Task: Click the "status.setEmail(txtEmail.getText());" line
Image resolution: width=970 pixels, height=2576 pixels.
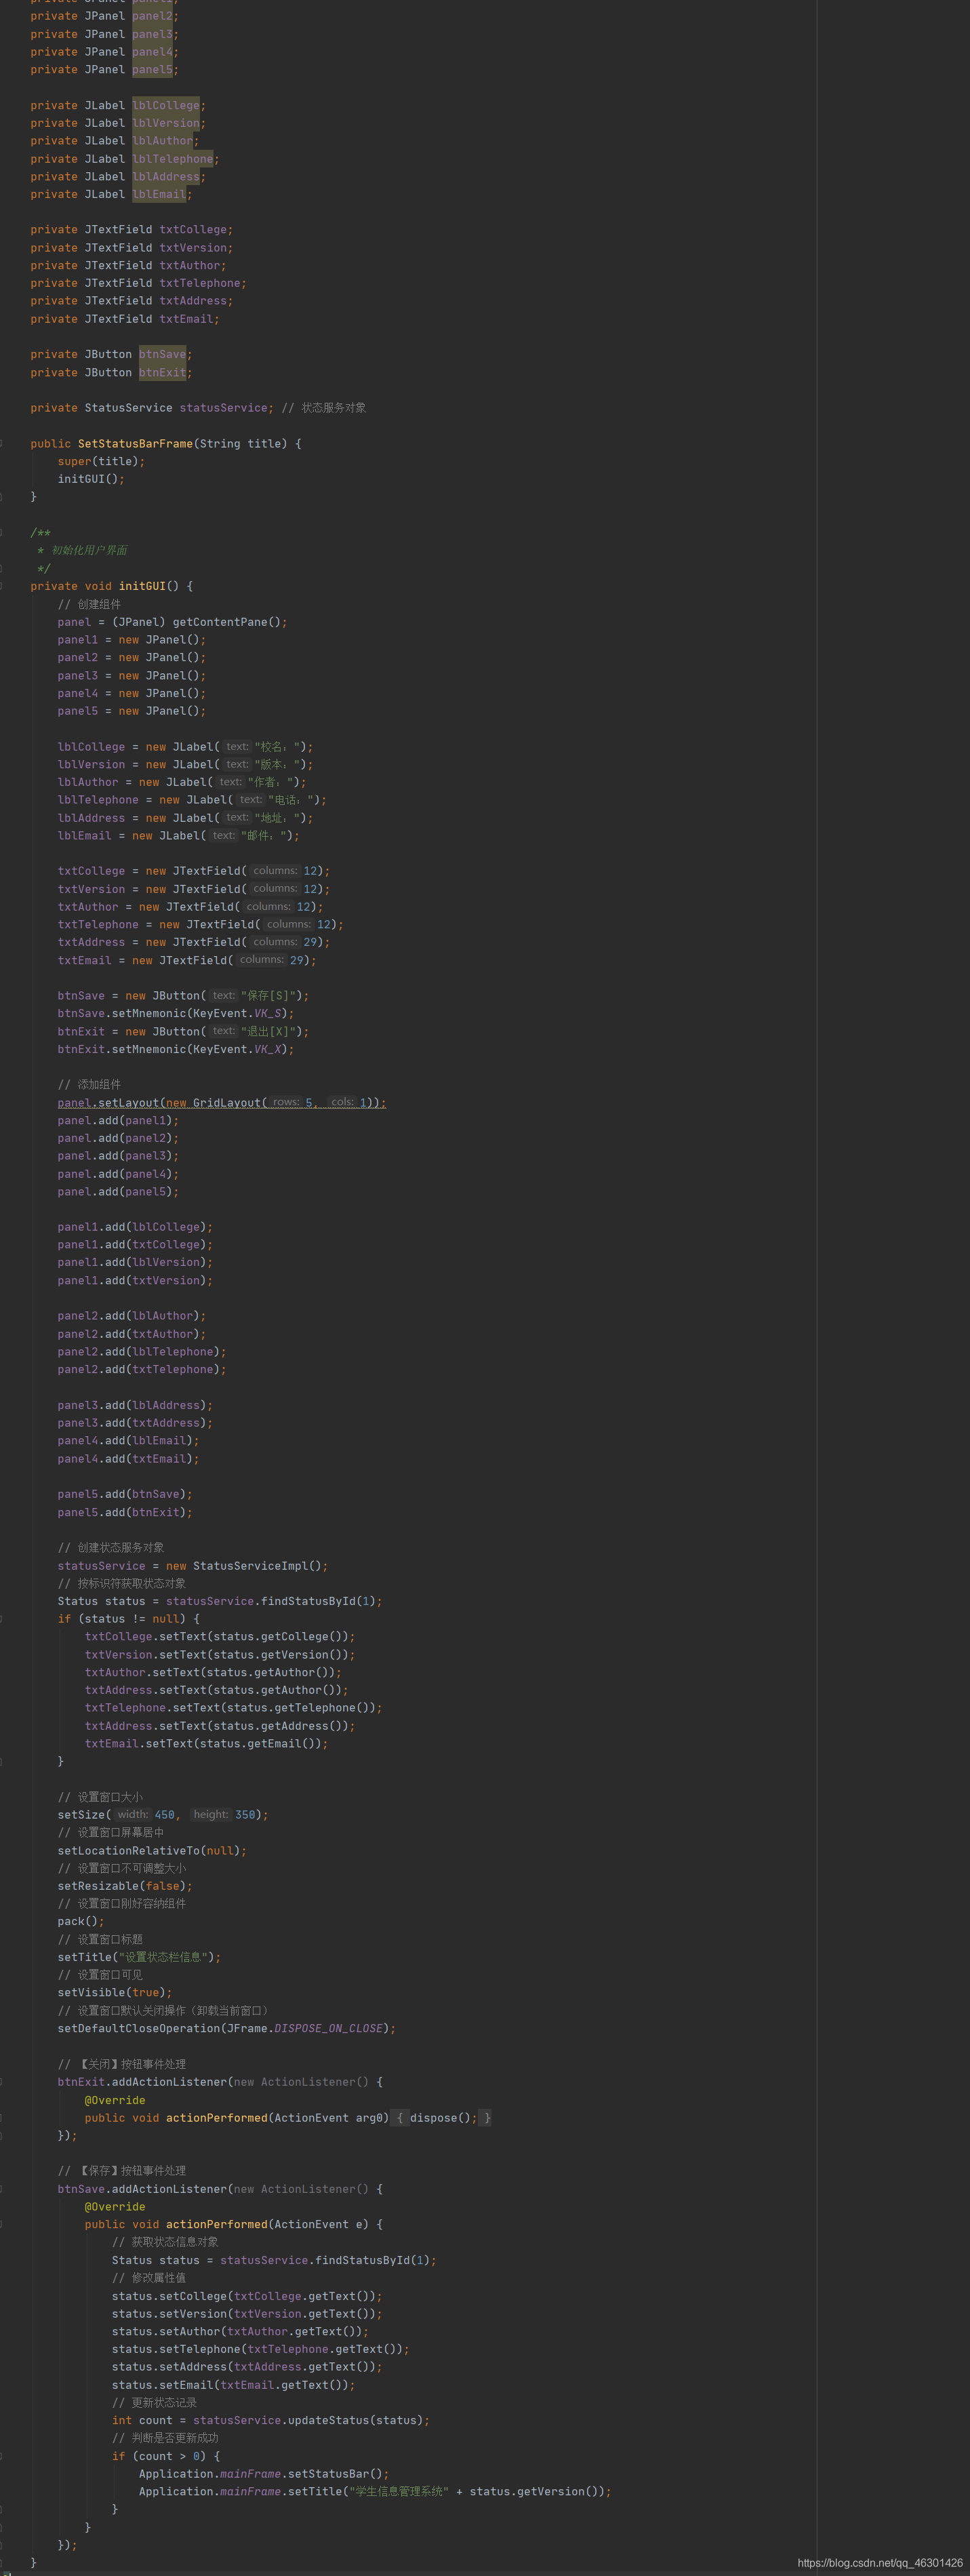Action: tap(233, 2385)
